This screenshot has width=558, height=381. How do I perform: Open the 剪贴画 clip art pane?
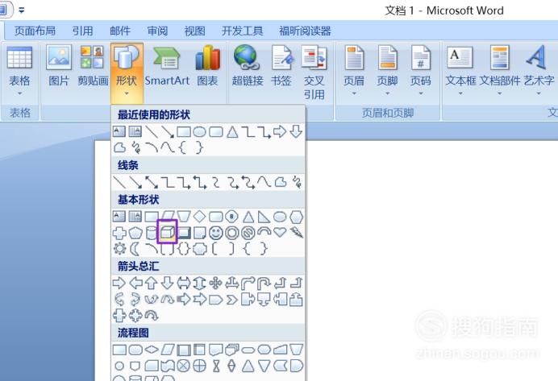pyautogui.click(x=93, y=66)
